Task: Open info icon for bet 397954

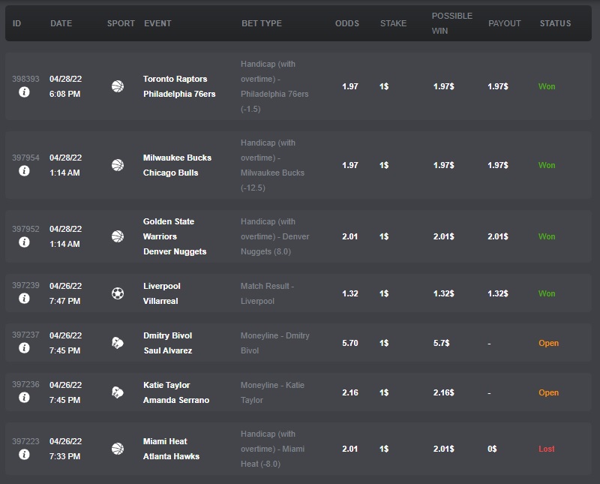Action: click(x=24, y=171)
